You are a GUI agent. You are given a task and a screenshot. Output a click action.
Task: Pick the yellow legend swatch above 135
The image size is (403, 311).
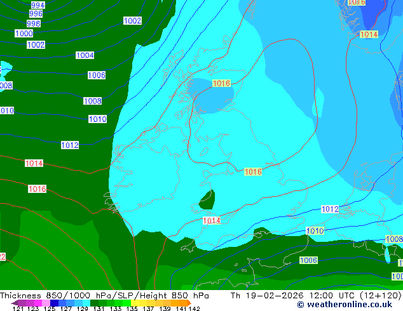tap(135, 303)
